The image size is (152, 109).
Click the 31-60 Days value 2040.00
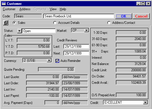[x=131, y=39]
